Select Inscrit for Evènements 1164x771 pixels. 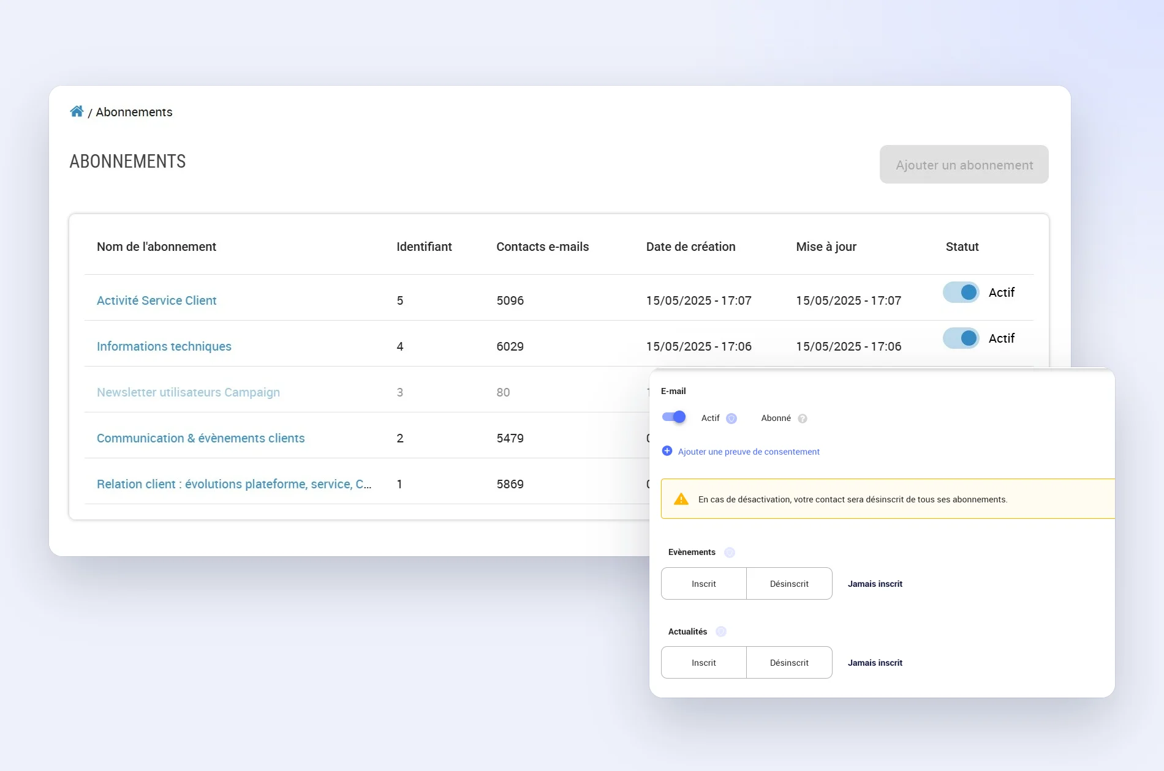(704, 584)
